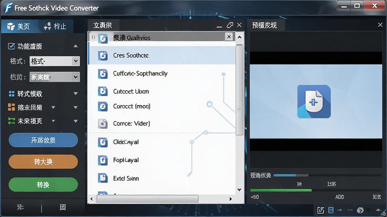Select the 立真供 panel tab
Screen dimensions: 387x217
pos(103,25)
